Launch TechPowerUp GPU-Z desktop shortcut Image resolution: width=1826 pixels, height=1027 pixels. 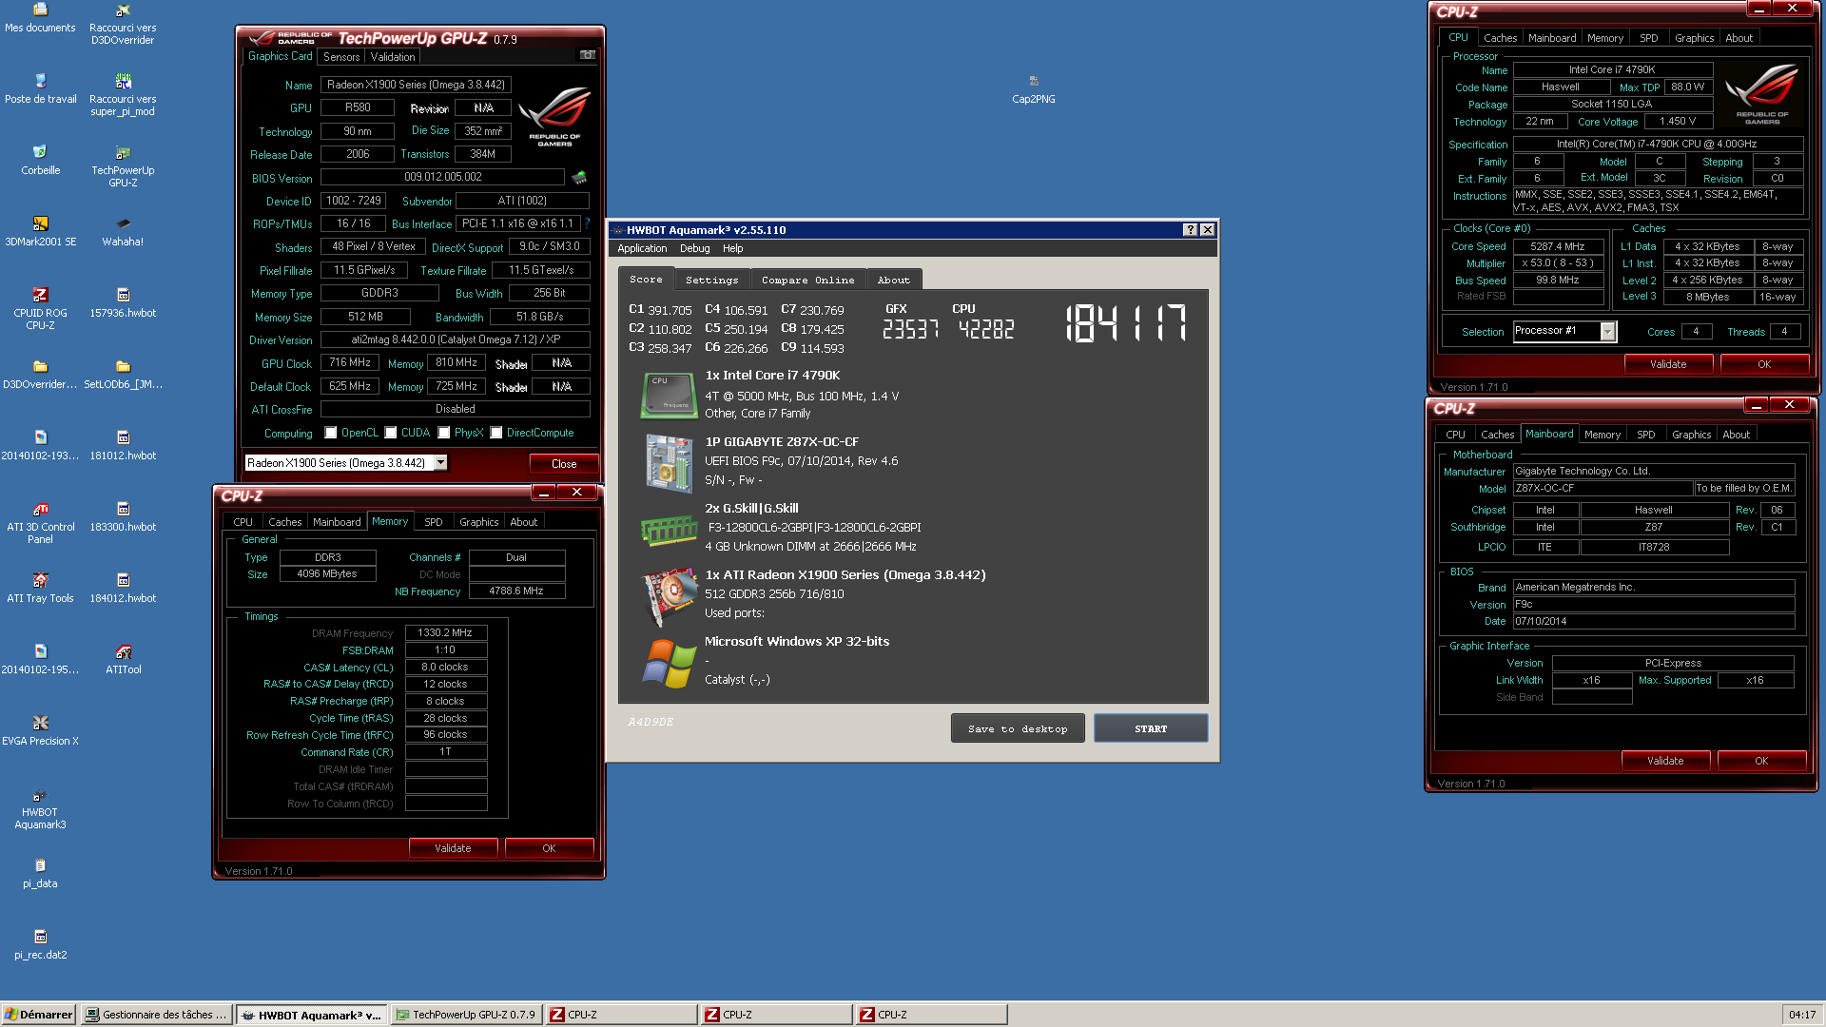tap(123, 166)
